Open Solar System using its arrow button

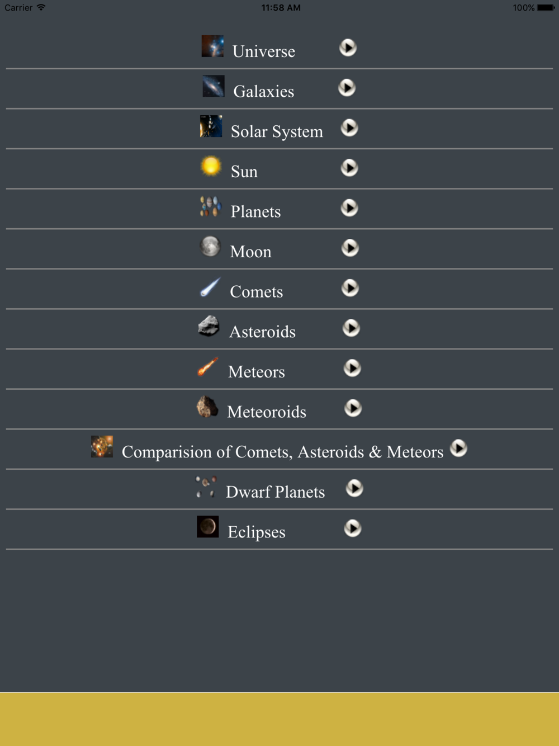click(x=349, y=128)
